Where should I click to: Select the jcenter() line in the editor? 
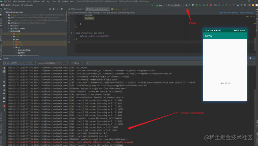[x=89, y=18]
